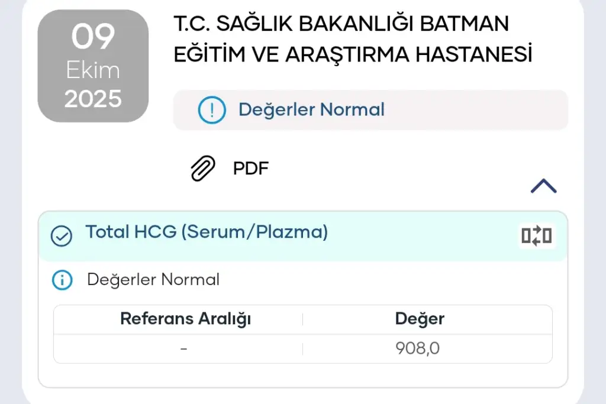Click the year 2025 on date badge
The height and width of the screenshot is (404, 606).
93,99
